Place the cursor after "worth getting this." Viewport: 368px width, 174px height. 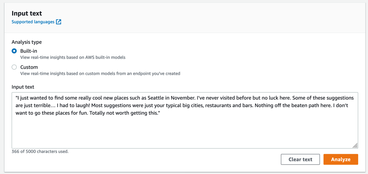click(x=160, y=113)
